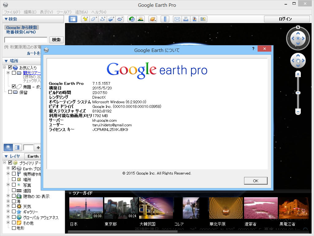Toggle sunlight across the landscape

click(x=141, y=19)
